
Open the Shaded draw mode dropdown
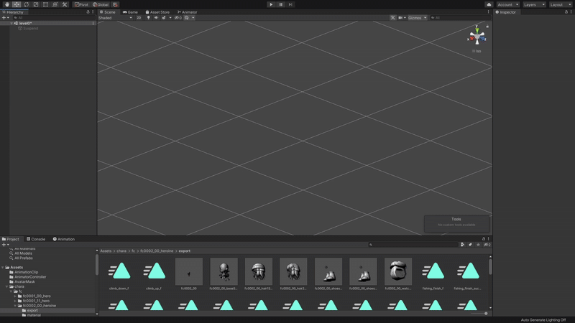click(x=115, y=18)
